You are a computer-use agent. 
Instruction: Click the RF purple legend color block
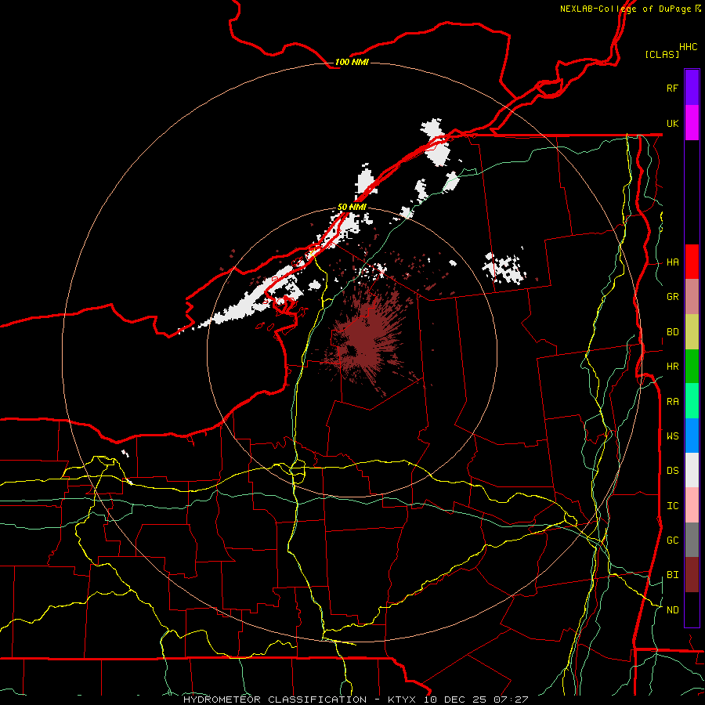click(692, 88)
